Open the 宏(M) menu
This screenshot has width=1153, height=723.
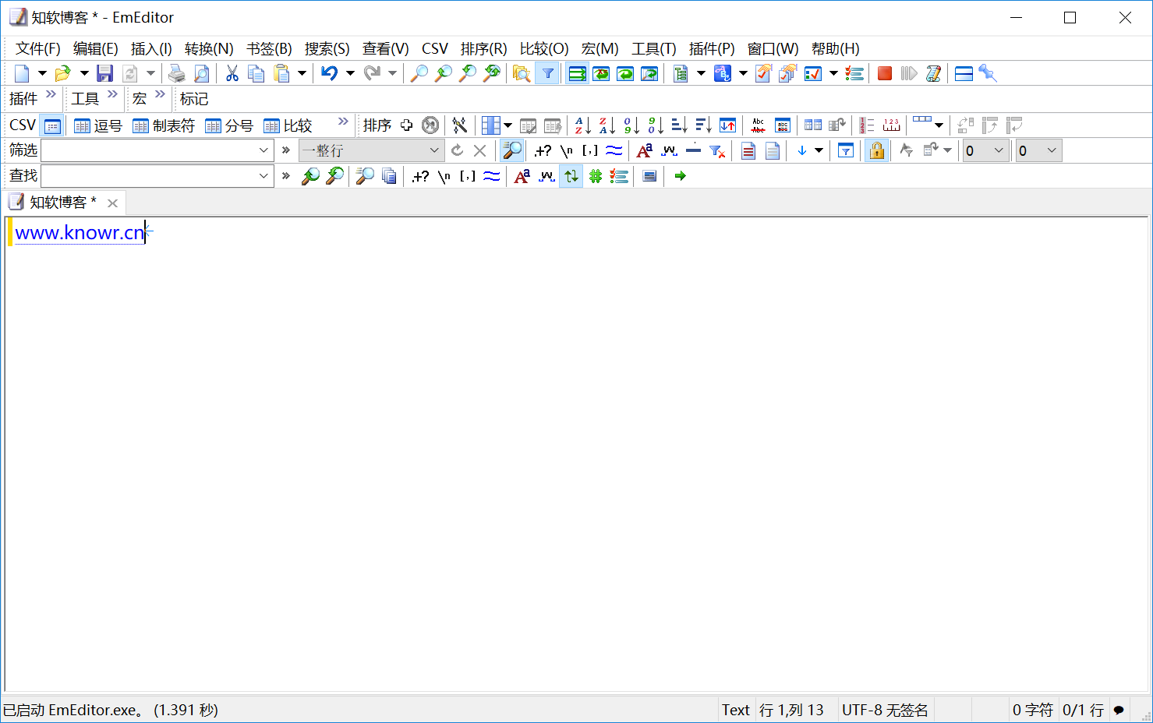click(x=599, y=48)
